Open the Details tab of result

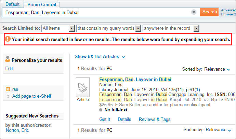[124, 119]
